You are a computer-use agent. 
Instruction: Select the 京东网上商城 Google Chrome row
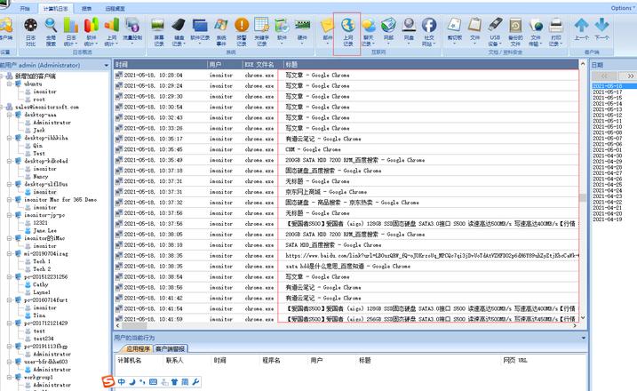pos(346,191)
